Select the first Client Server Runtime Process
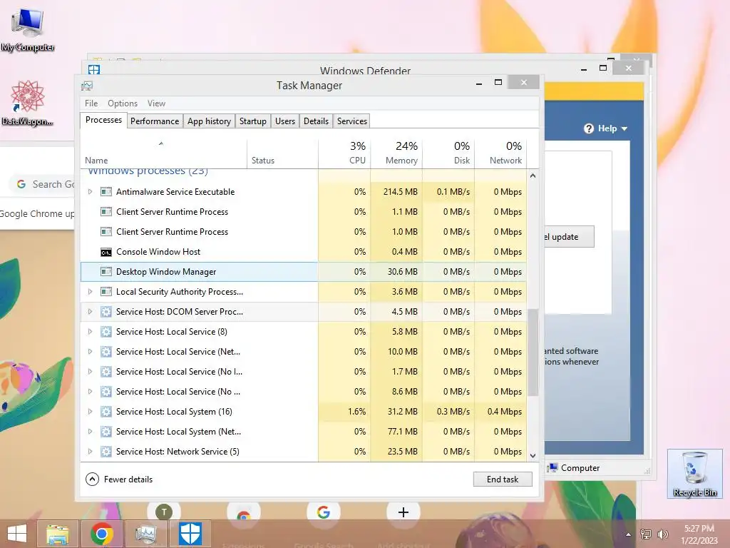Screen dimensions: 730x548 coord(304,211)
